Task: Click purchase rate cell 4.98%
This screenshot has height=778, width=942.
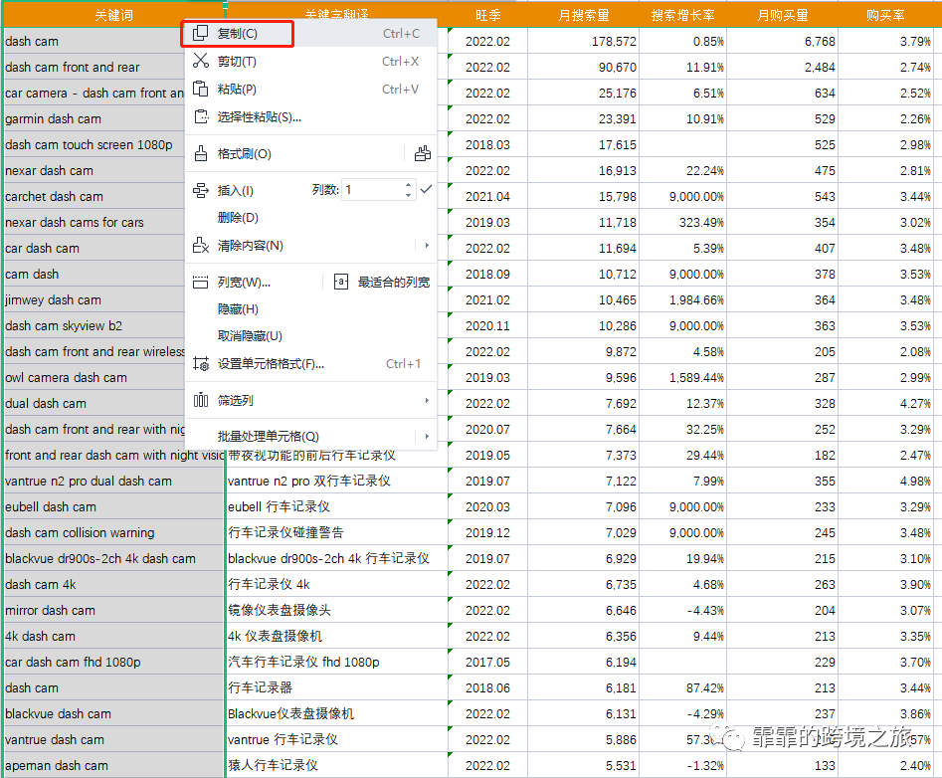Action: 885,482
